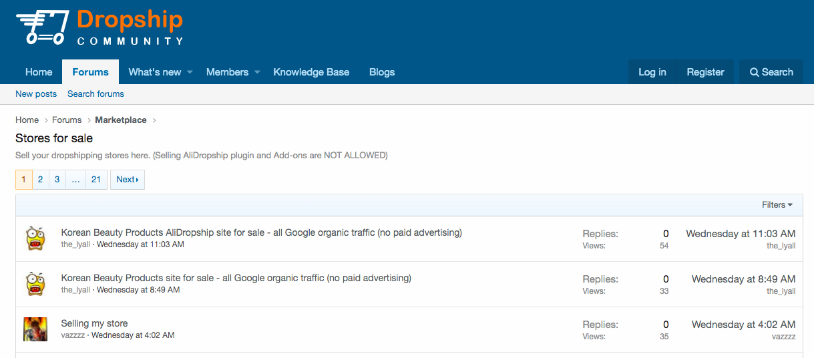Open the Search magnifier button
Screen dimensions: 814x358
pyautogui.click(x=771, y=72)
